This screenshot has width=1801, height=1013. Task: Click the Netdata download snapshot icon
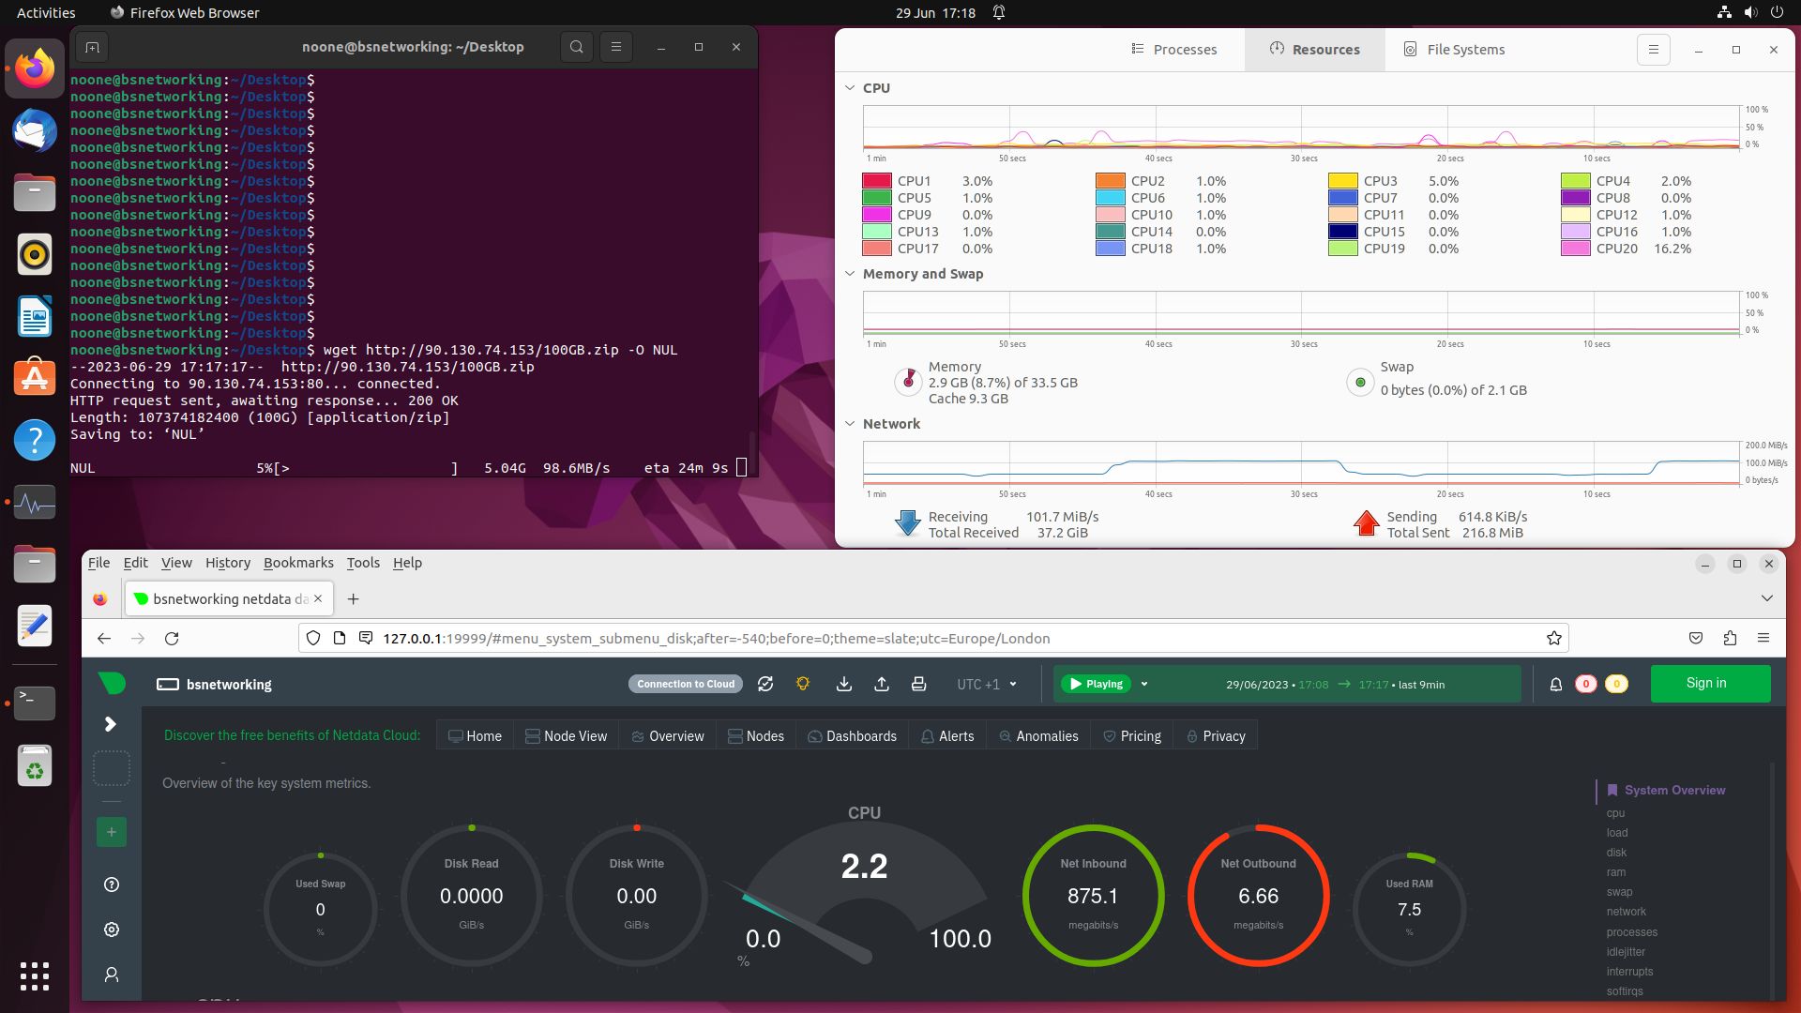click(x=844, y=685)
